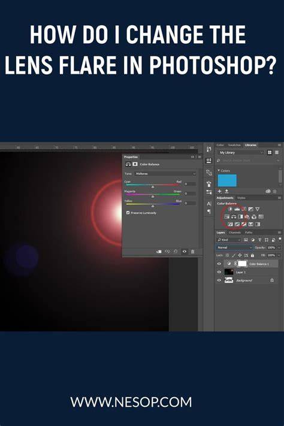Add content with Libraries plus button

pyautogui.click(x=219, y=191)
